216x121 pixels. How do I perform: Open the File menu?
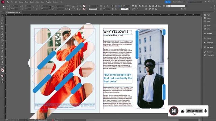[x=12, y=2]
